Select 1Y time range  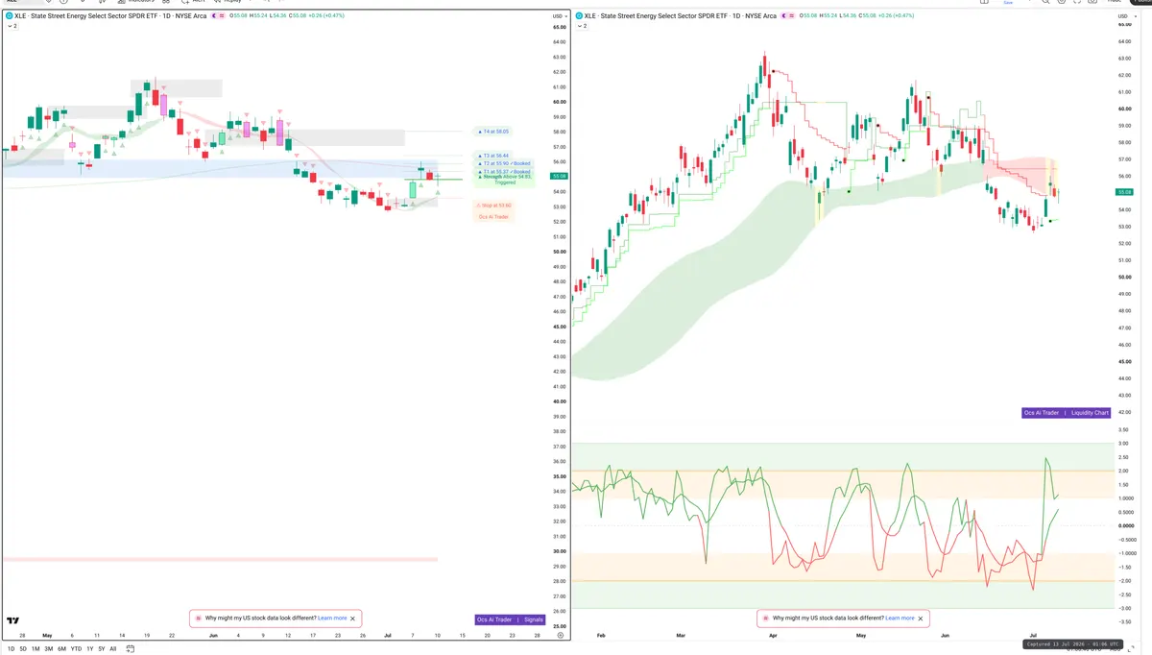(90, 649)
